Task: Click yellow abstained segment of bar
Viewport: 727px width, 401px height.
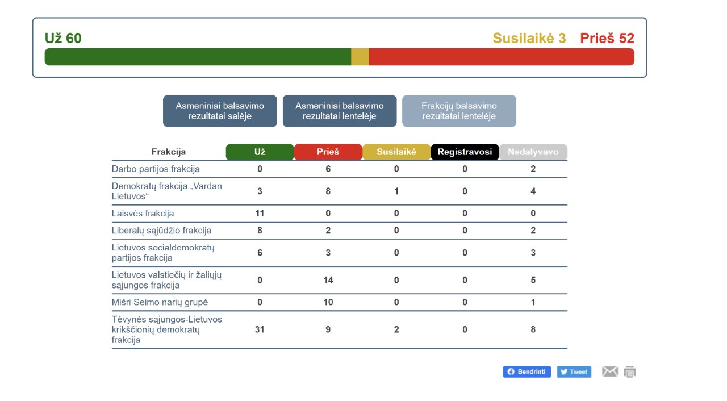Action: point(360,57)
